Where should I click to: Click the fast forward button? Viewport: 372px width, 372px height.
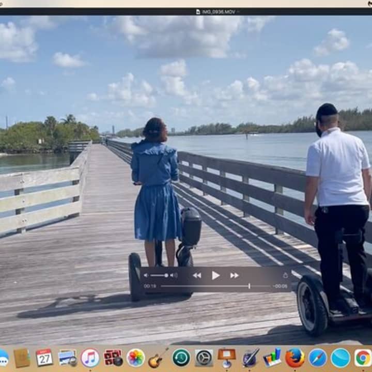pos(234,275)
